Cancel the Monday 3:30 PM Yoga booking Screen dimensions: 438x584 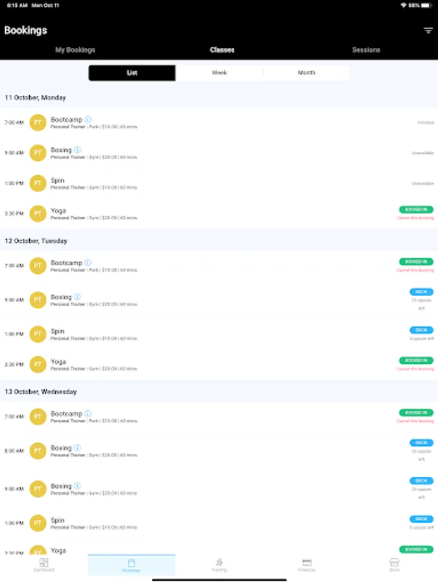point(415,218)
